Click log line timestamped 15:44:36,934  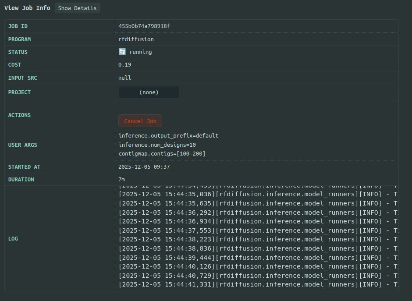tap(258, 221)
